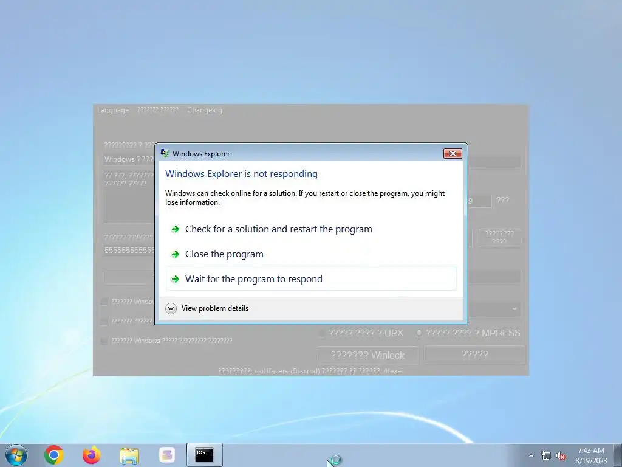Open the muted volume tray icon
622x467 pixels.
click(560, 455)
